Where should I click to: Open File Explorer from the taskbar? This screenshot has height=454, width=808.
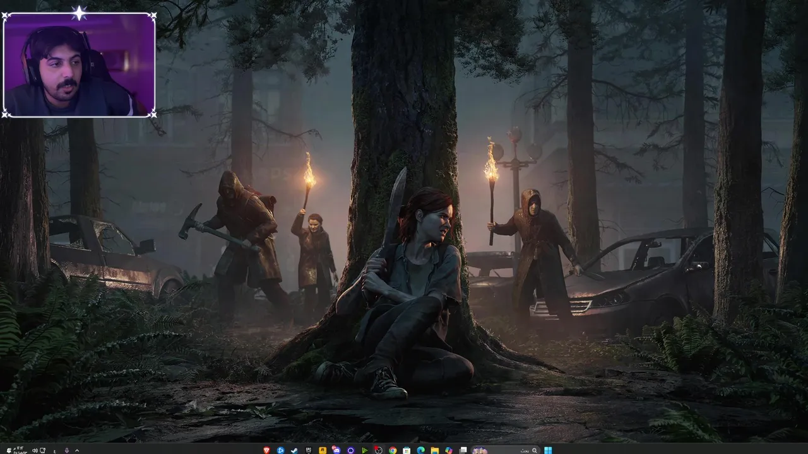(x=435, y=450)
